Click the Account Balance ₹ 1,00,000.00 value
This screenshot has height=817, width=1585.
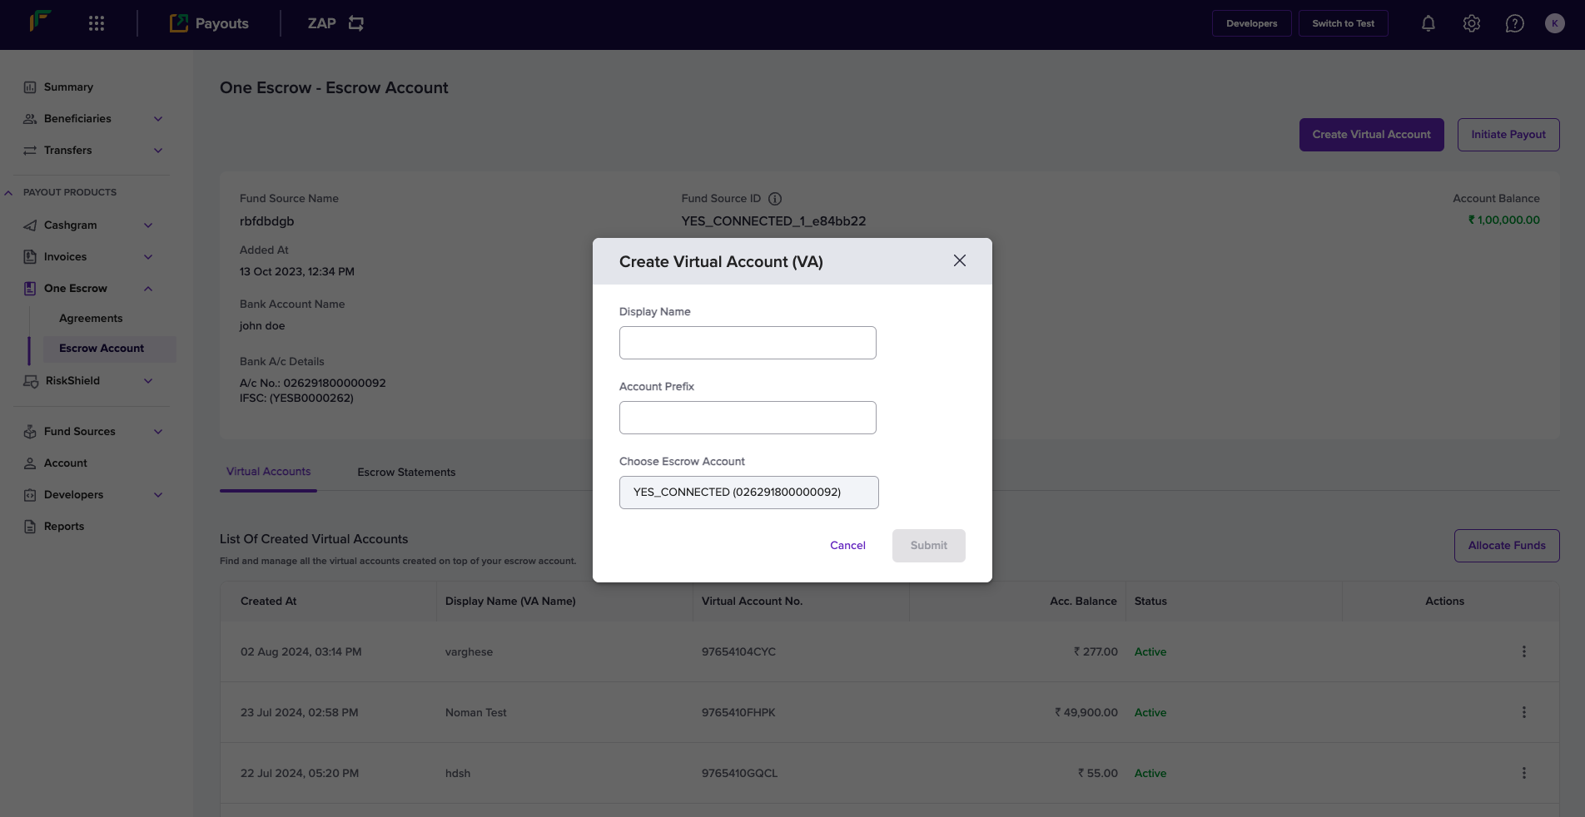pos(1503,220)
